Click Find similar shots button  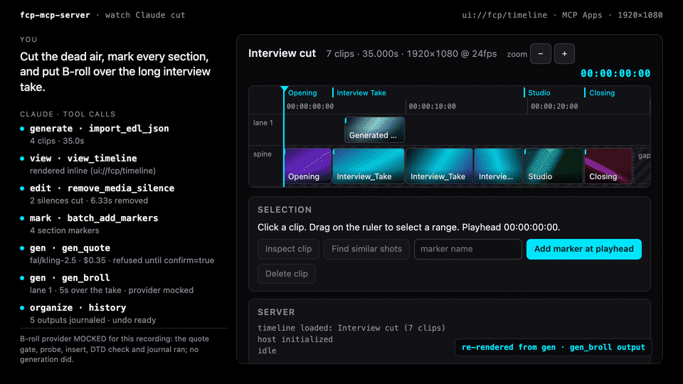click(366, 249)
